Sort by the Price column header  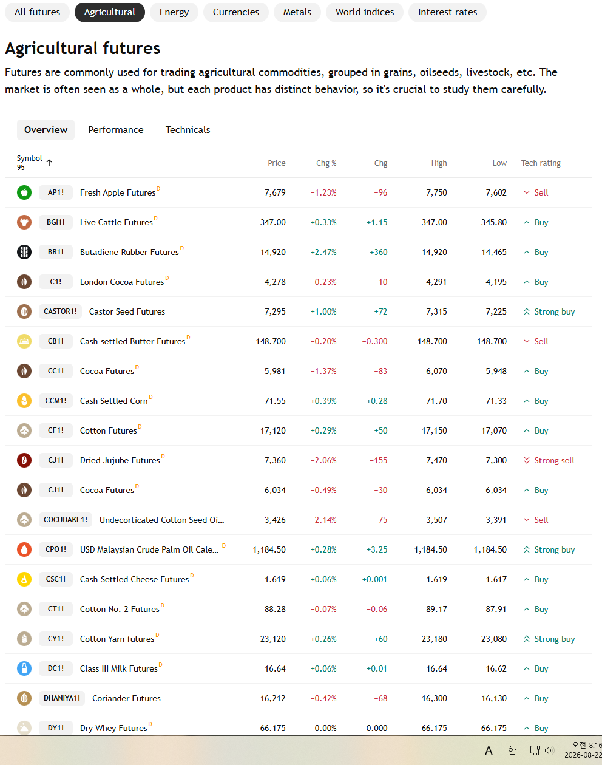[277, 163]
